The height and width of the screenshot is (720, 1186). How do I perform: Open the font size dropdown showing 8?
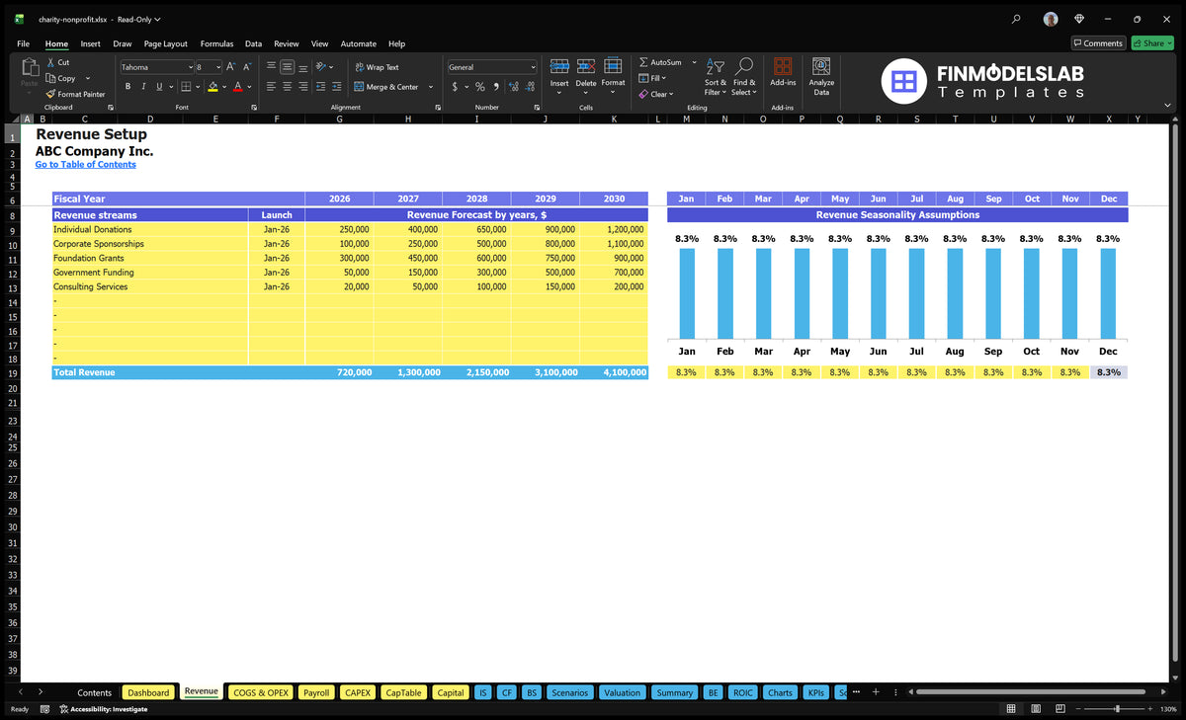[x=218, y=67]
